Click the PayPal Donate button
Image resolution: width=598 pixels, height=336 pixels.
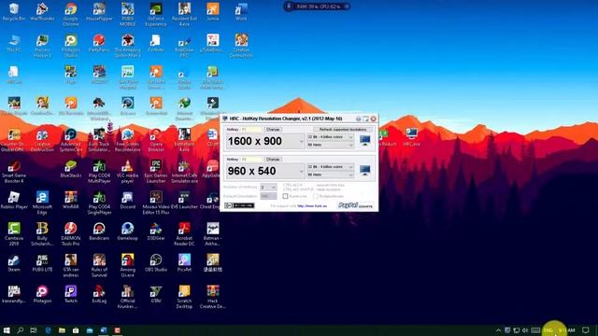tap(355, 205)
